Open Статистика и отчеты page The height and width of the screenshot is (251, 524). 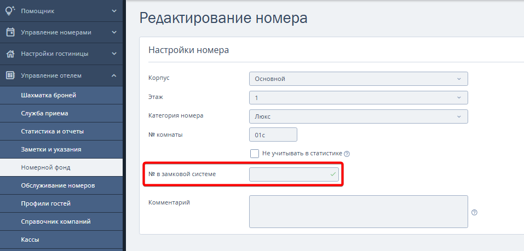pyautogui.click(x=52, y=131)
